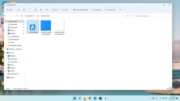Select This PC in sidebar
Screen dimensions: 180x101
[11, 53]
